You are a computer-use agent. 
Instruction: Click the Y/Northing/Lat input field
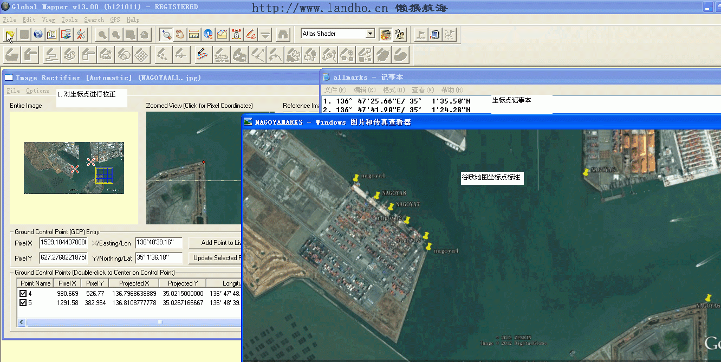(159, 257)
